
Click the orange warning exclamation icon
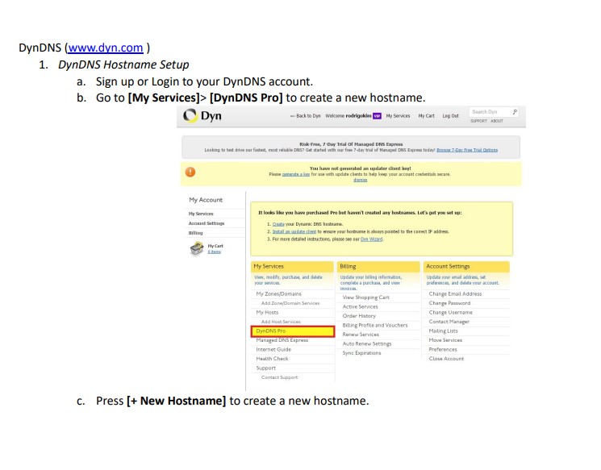tap(190, 172)
